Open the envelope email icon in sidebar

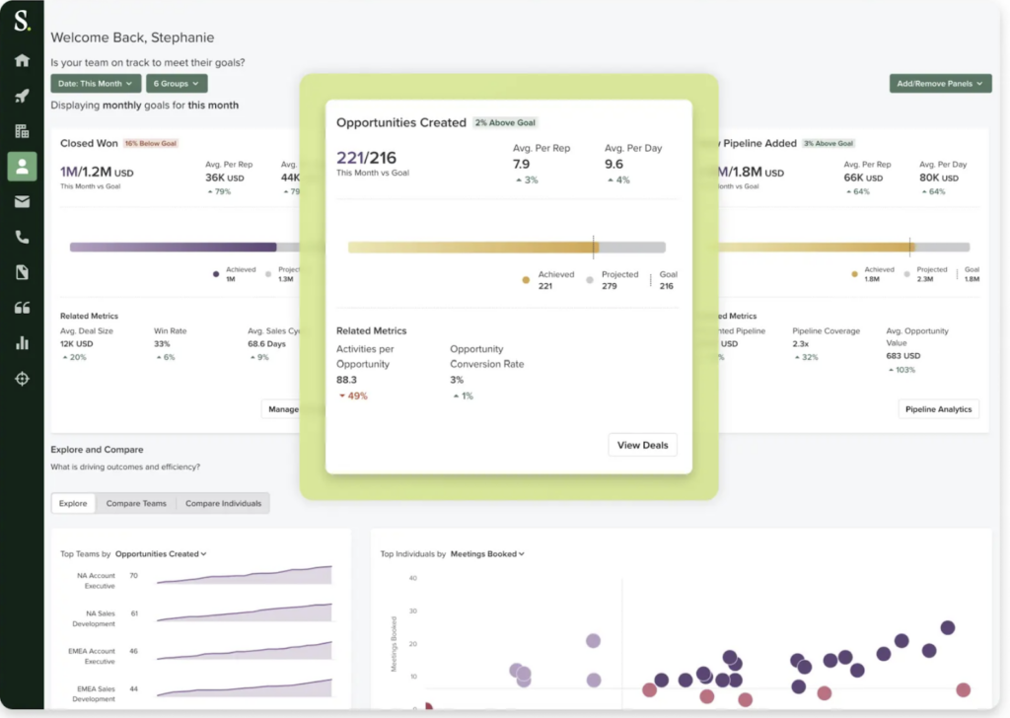(x=22, y=202)
